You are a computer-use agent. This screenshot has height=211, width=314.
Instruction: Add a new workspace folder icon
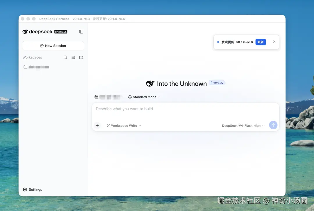(81, 57)
